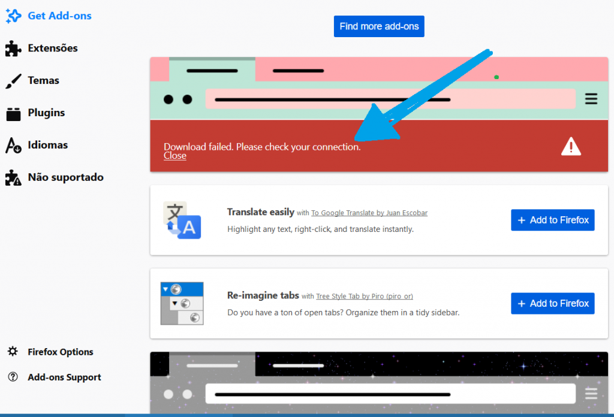The height and width of the screenshot is (417, 614).
Task: Click the ton of open tabs description
Action: (x=344, y=313)
